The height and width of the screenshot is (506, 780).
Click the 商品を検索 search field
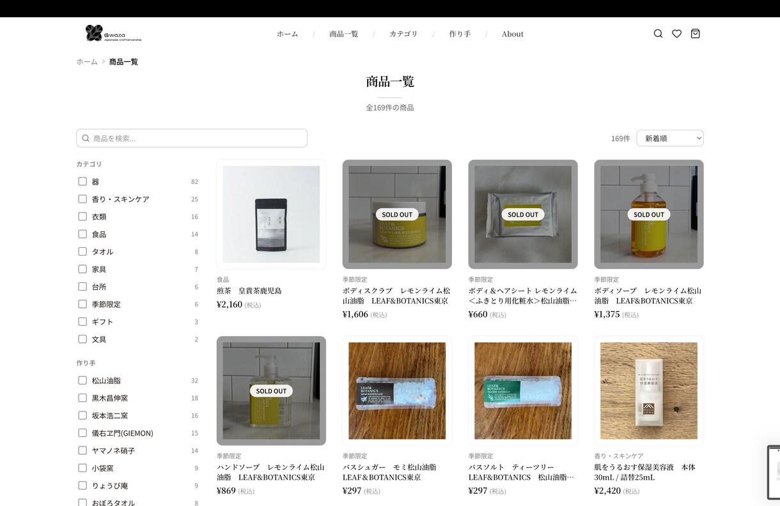[192, 138]
